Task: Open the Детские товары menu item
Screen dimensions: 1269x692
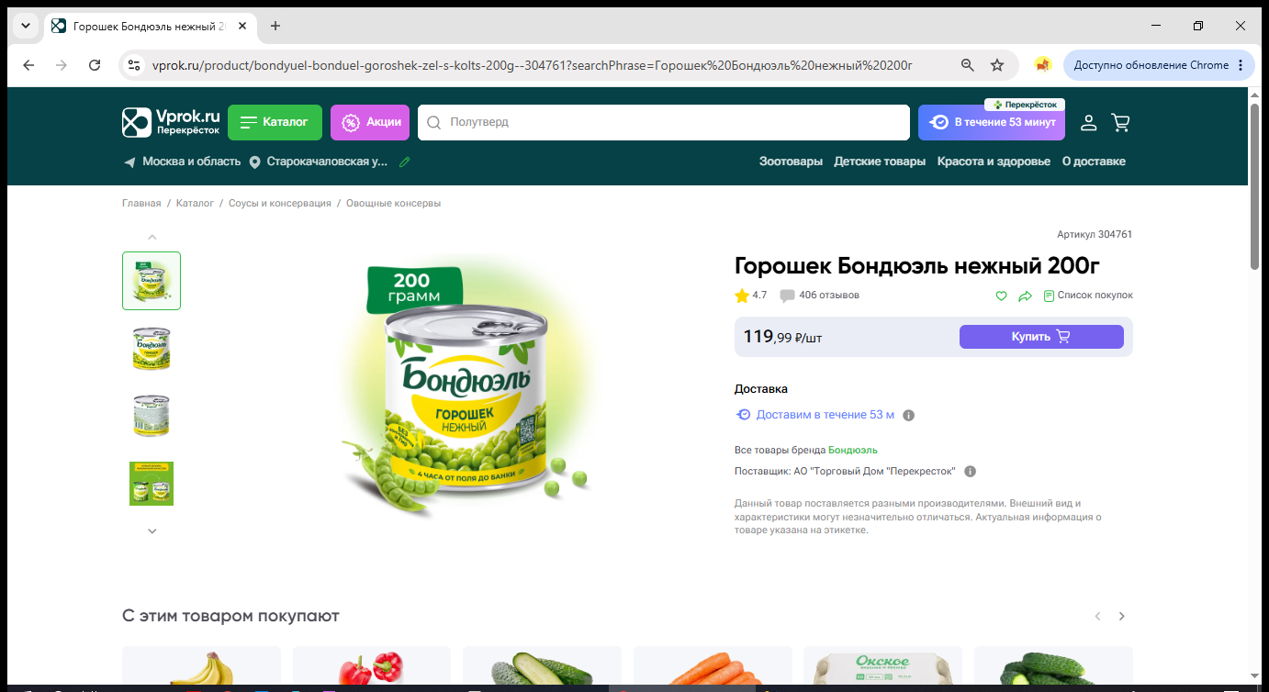Action: tap(880, 162)
